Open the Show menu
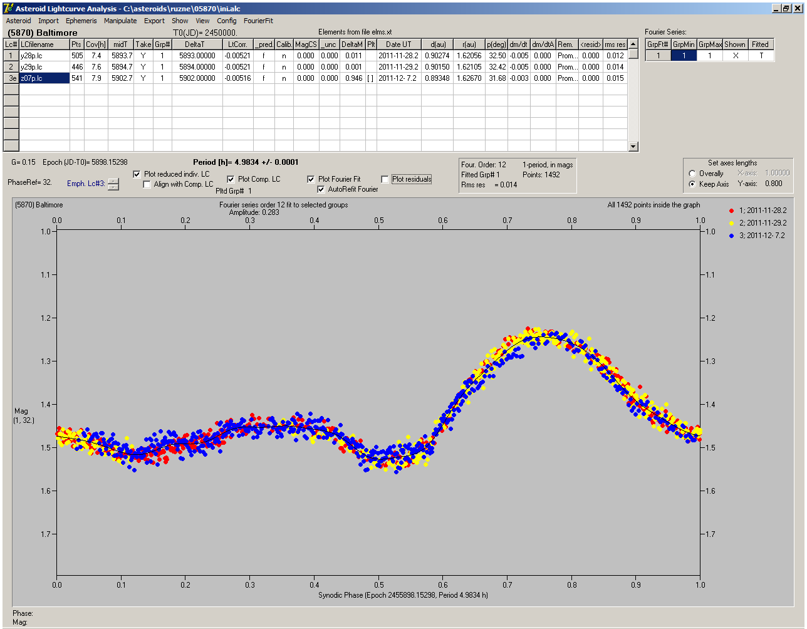This screenshot has width=807, height=629. pyautogui.click(x=180, y=21)
